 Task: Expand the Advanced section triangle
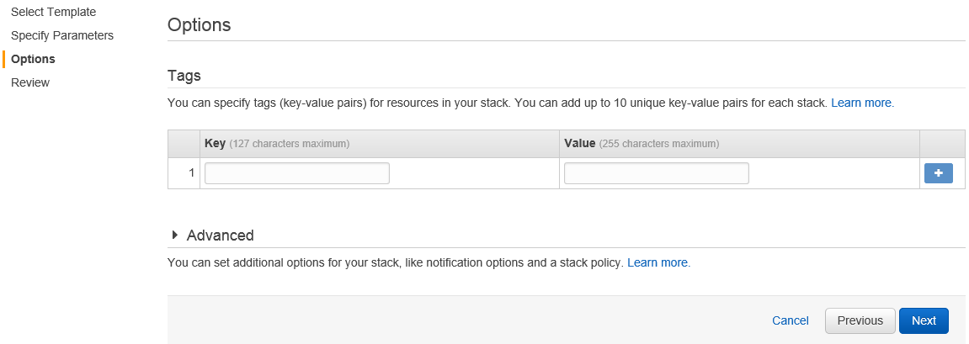175,235
